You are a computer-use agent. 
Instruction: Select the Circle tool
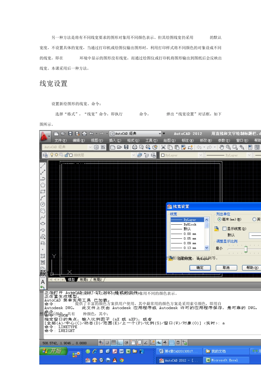(43, 204)
